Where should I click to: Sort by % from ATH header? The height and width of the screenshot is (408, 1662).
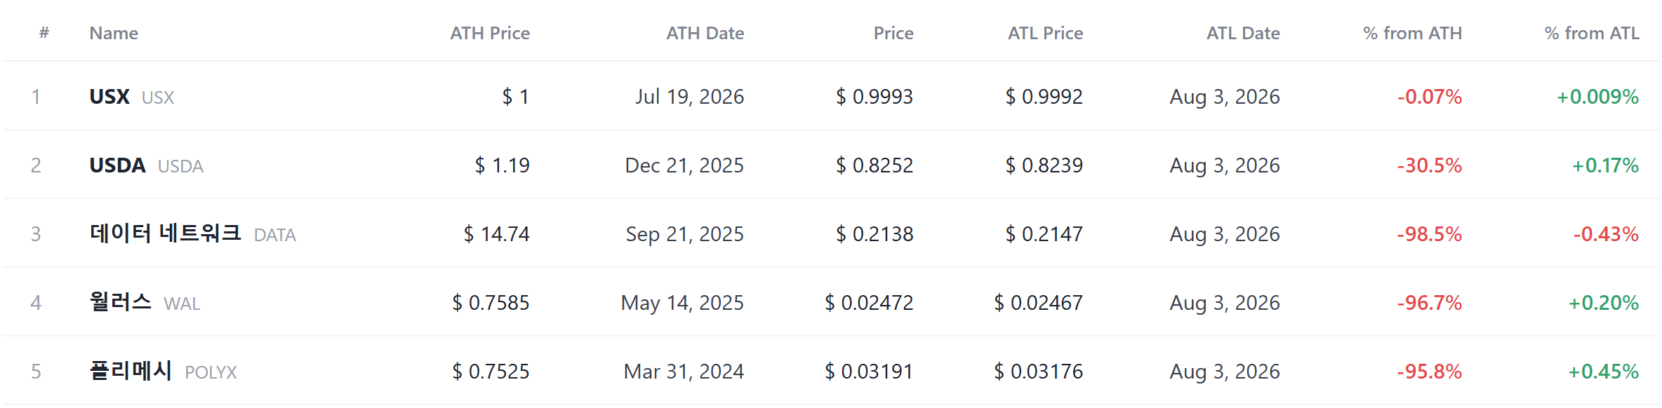click(1412, 33)
